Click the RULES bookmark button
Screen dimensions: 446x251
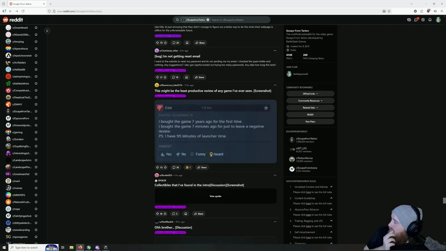point(310,115)
